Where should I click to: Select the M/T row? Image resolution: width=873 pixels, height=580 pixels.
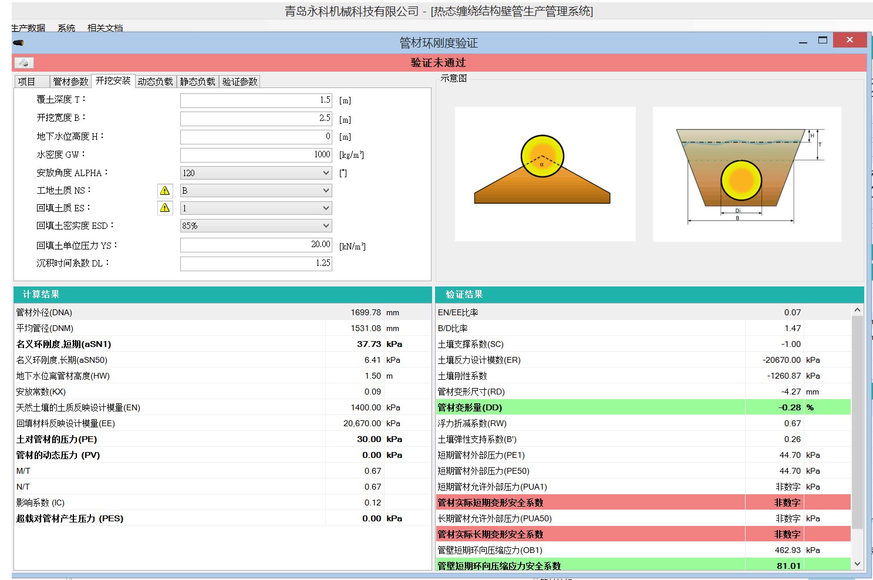(222, 471)
